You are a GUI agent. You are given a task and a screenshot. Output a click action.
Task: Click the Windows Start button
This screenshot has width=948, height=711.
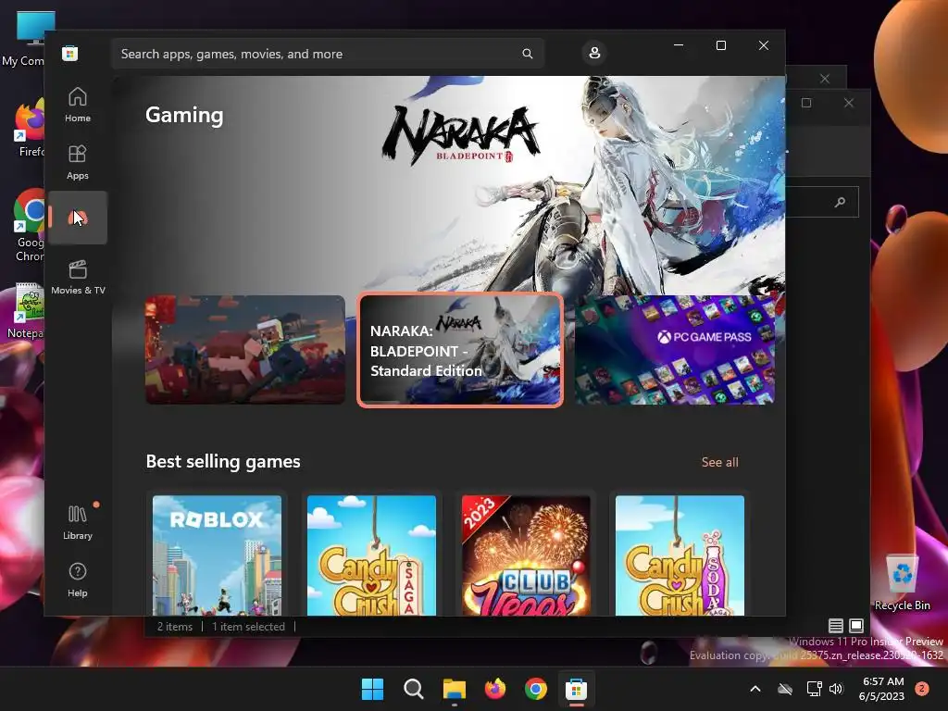372,689
